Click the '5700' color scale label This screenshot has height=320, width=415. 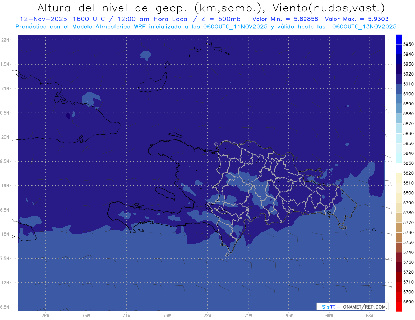[408, 292]
